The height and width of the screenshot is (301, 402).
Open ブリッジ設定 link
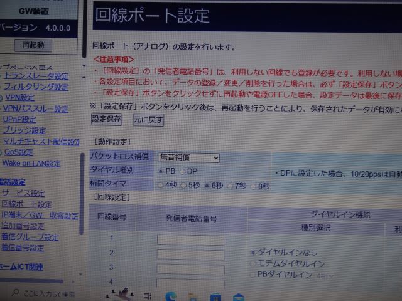tap(24, 130)
